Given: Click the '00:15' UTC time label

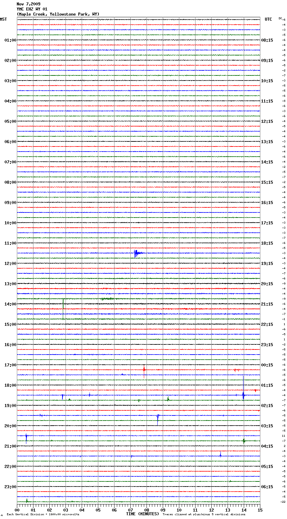Looking at the screenshot, I should 267,365.
